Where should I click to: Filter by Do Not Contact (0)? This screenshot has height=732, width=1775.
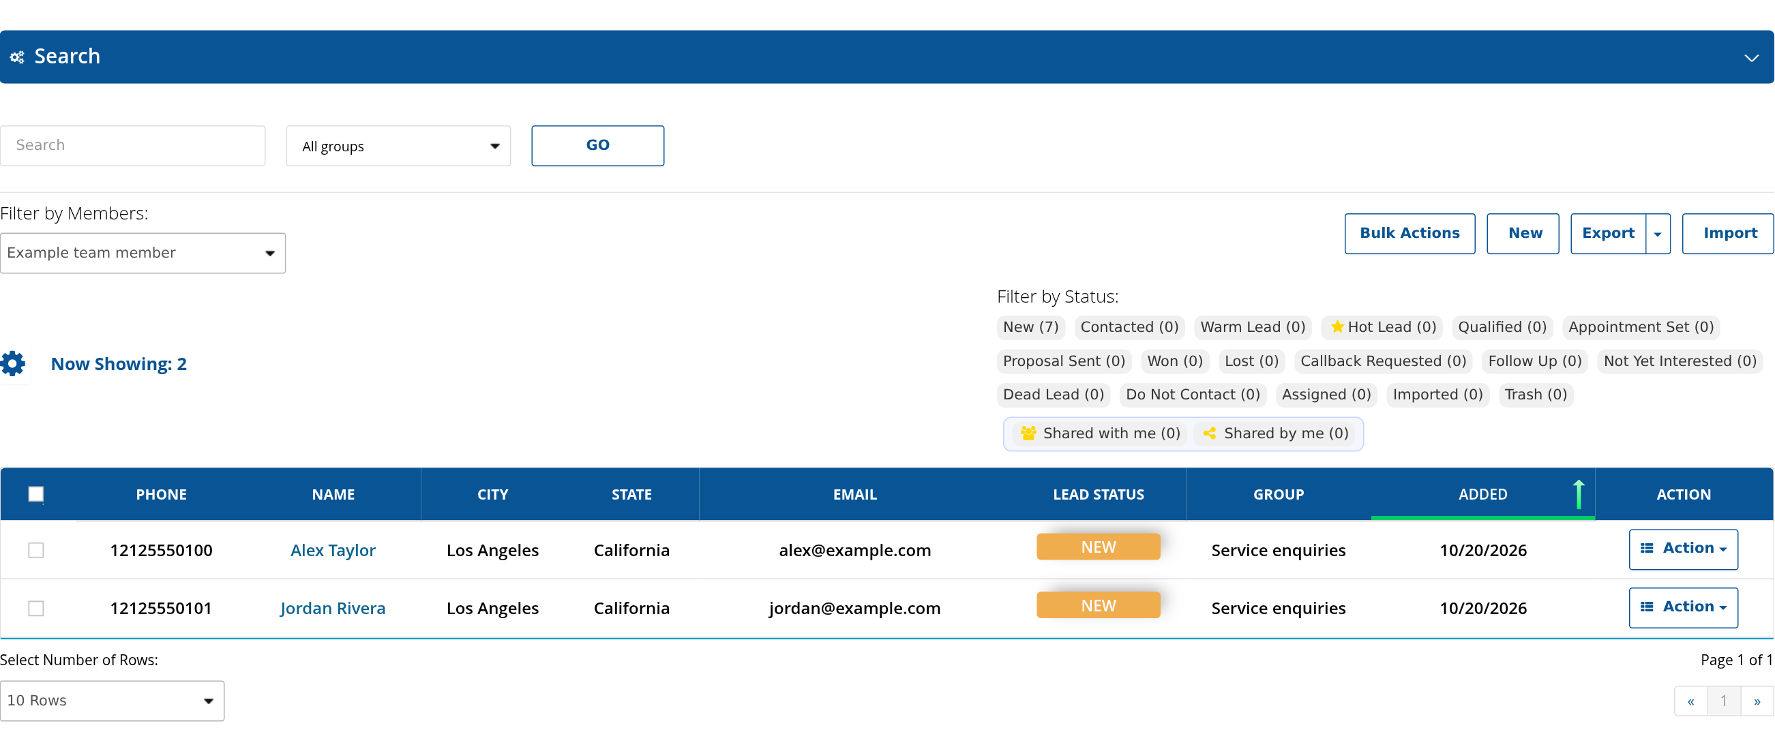tap(1193, 395)
